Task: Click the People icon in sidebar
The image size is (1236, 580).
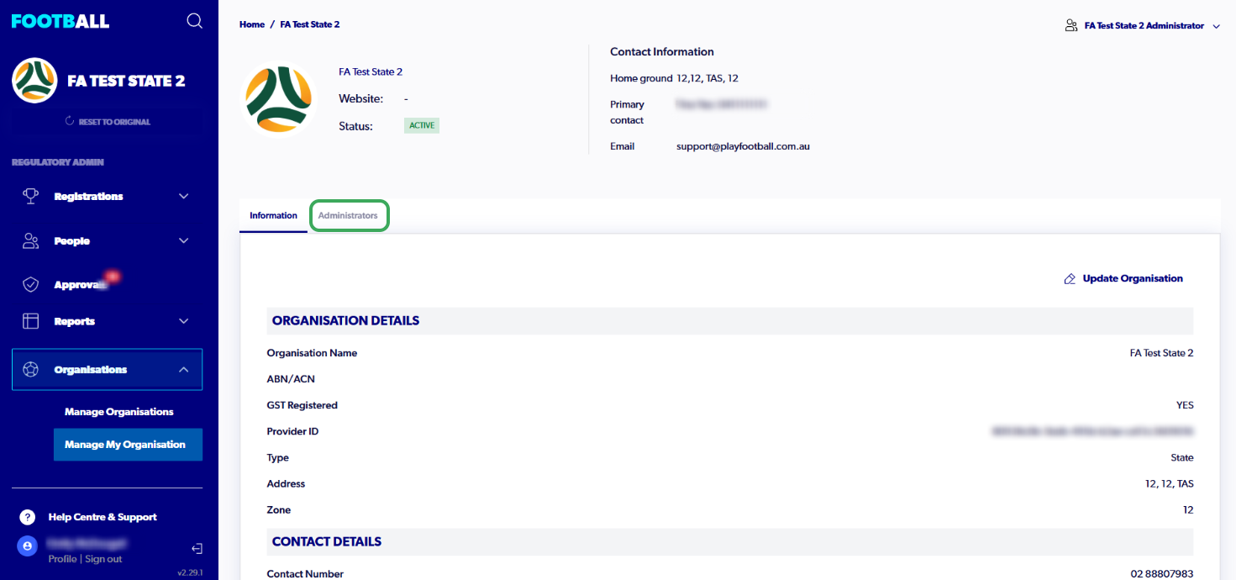Action: tap(31, 241)
